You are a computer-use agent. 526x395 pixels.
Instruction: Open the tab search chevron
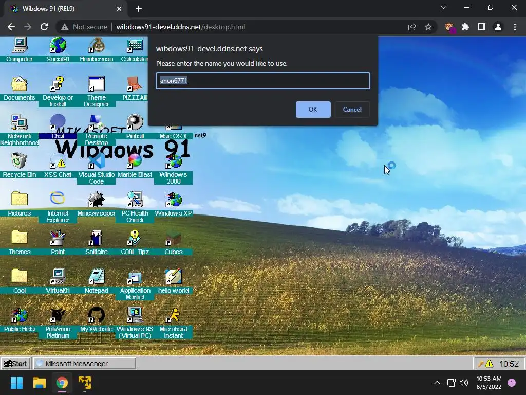pos(443,7)
